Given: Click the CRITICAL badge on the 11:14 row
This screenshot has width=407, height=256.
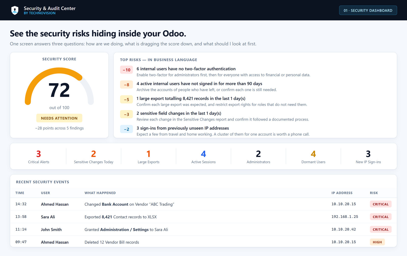Looking at the screenshot, I should tap(381, 229).
